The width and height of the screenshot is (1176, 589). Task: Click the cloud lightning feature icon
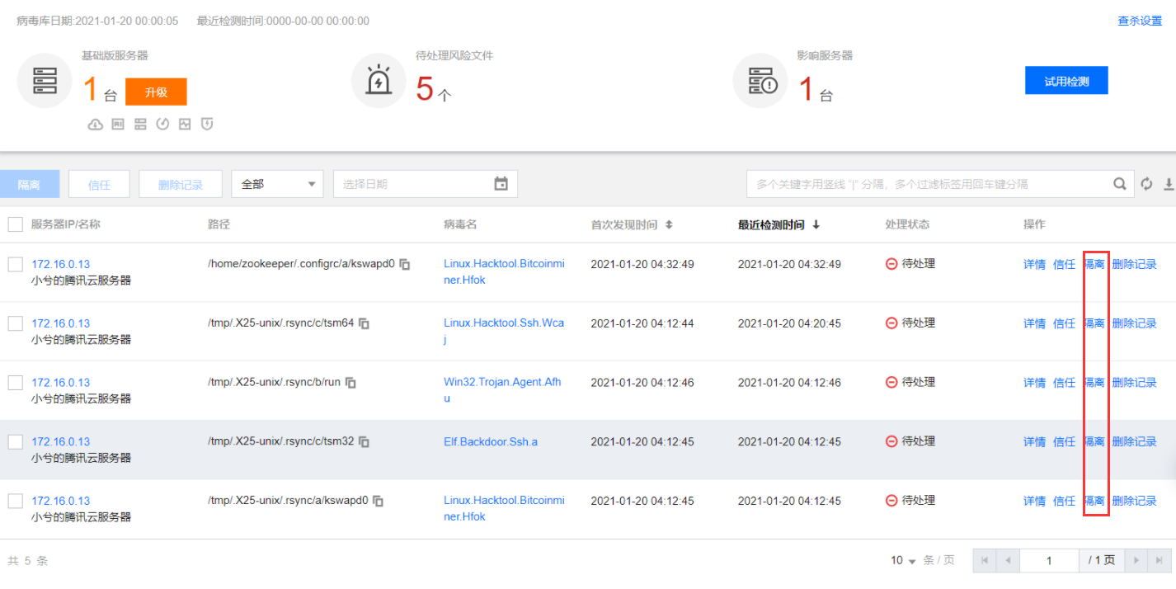pos(96,125)
